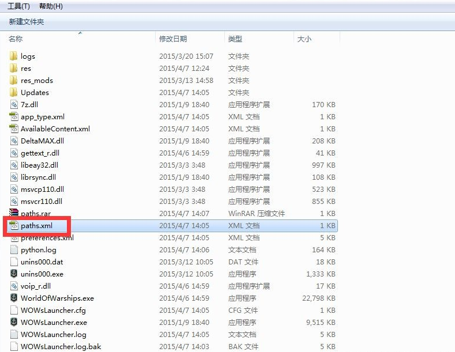The width and height of the screenshot is (455, 352).
Task: Click the paths.rar WinRAR archive icon
Action: pos(14,213)
